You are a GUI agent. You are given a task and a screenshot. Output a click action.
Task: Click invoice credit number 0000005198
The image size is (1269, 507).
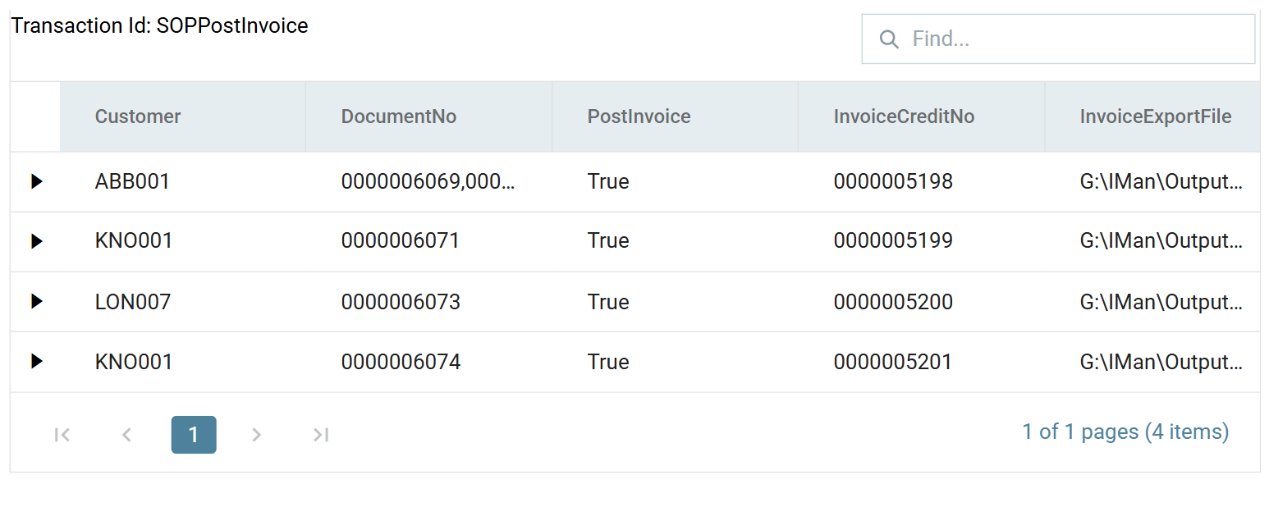[893, 181]
